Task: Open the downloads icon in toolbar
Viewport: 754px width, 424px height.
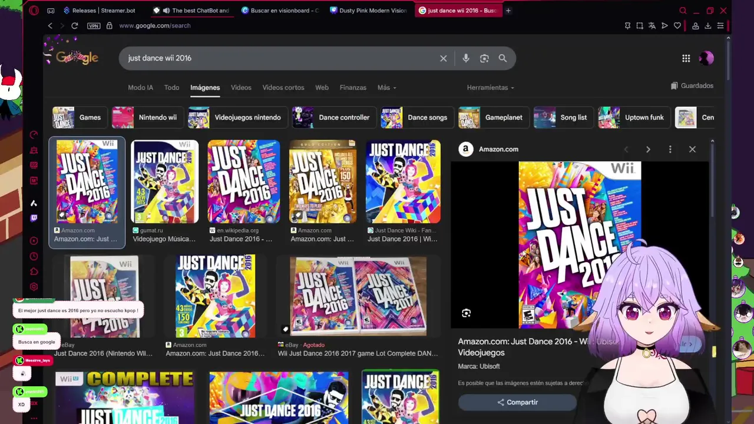Action: [708, 26]
